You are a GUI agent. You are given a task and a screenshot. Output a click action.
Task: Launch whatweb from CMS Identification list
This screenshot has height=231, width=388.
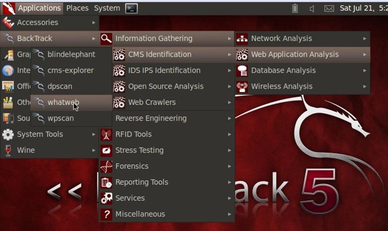[x=63, y=103]
